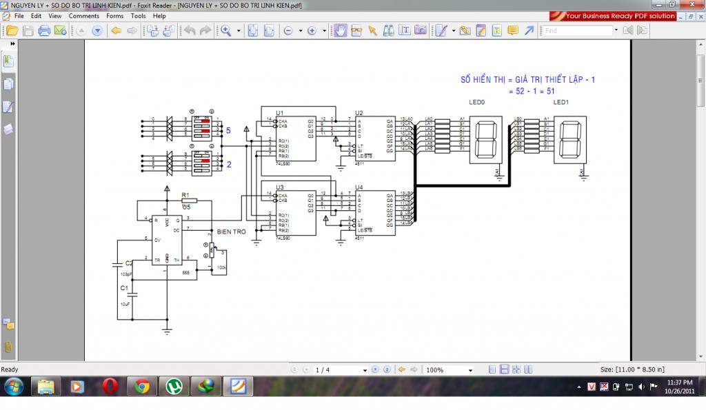This screenshot has width=706, height=410.
Task: Open the Tools menu
Action: 138,16
